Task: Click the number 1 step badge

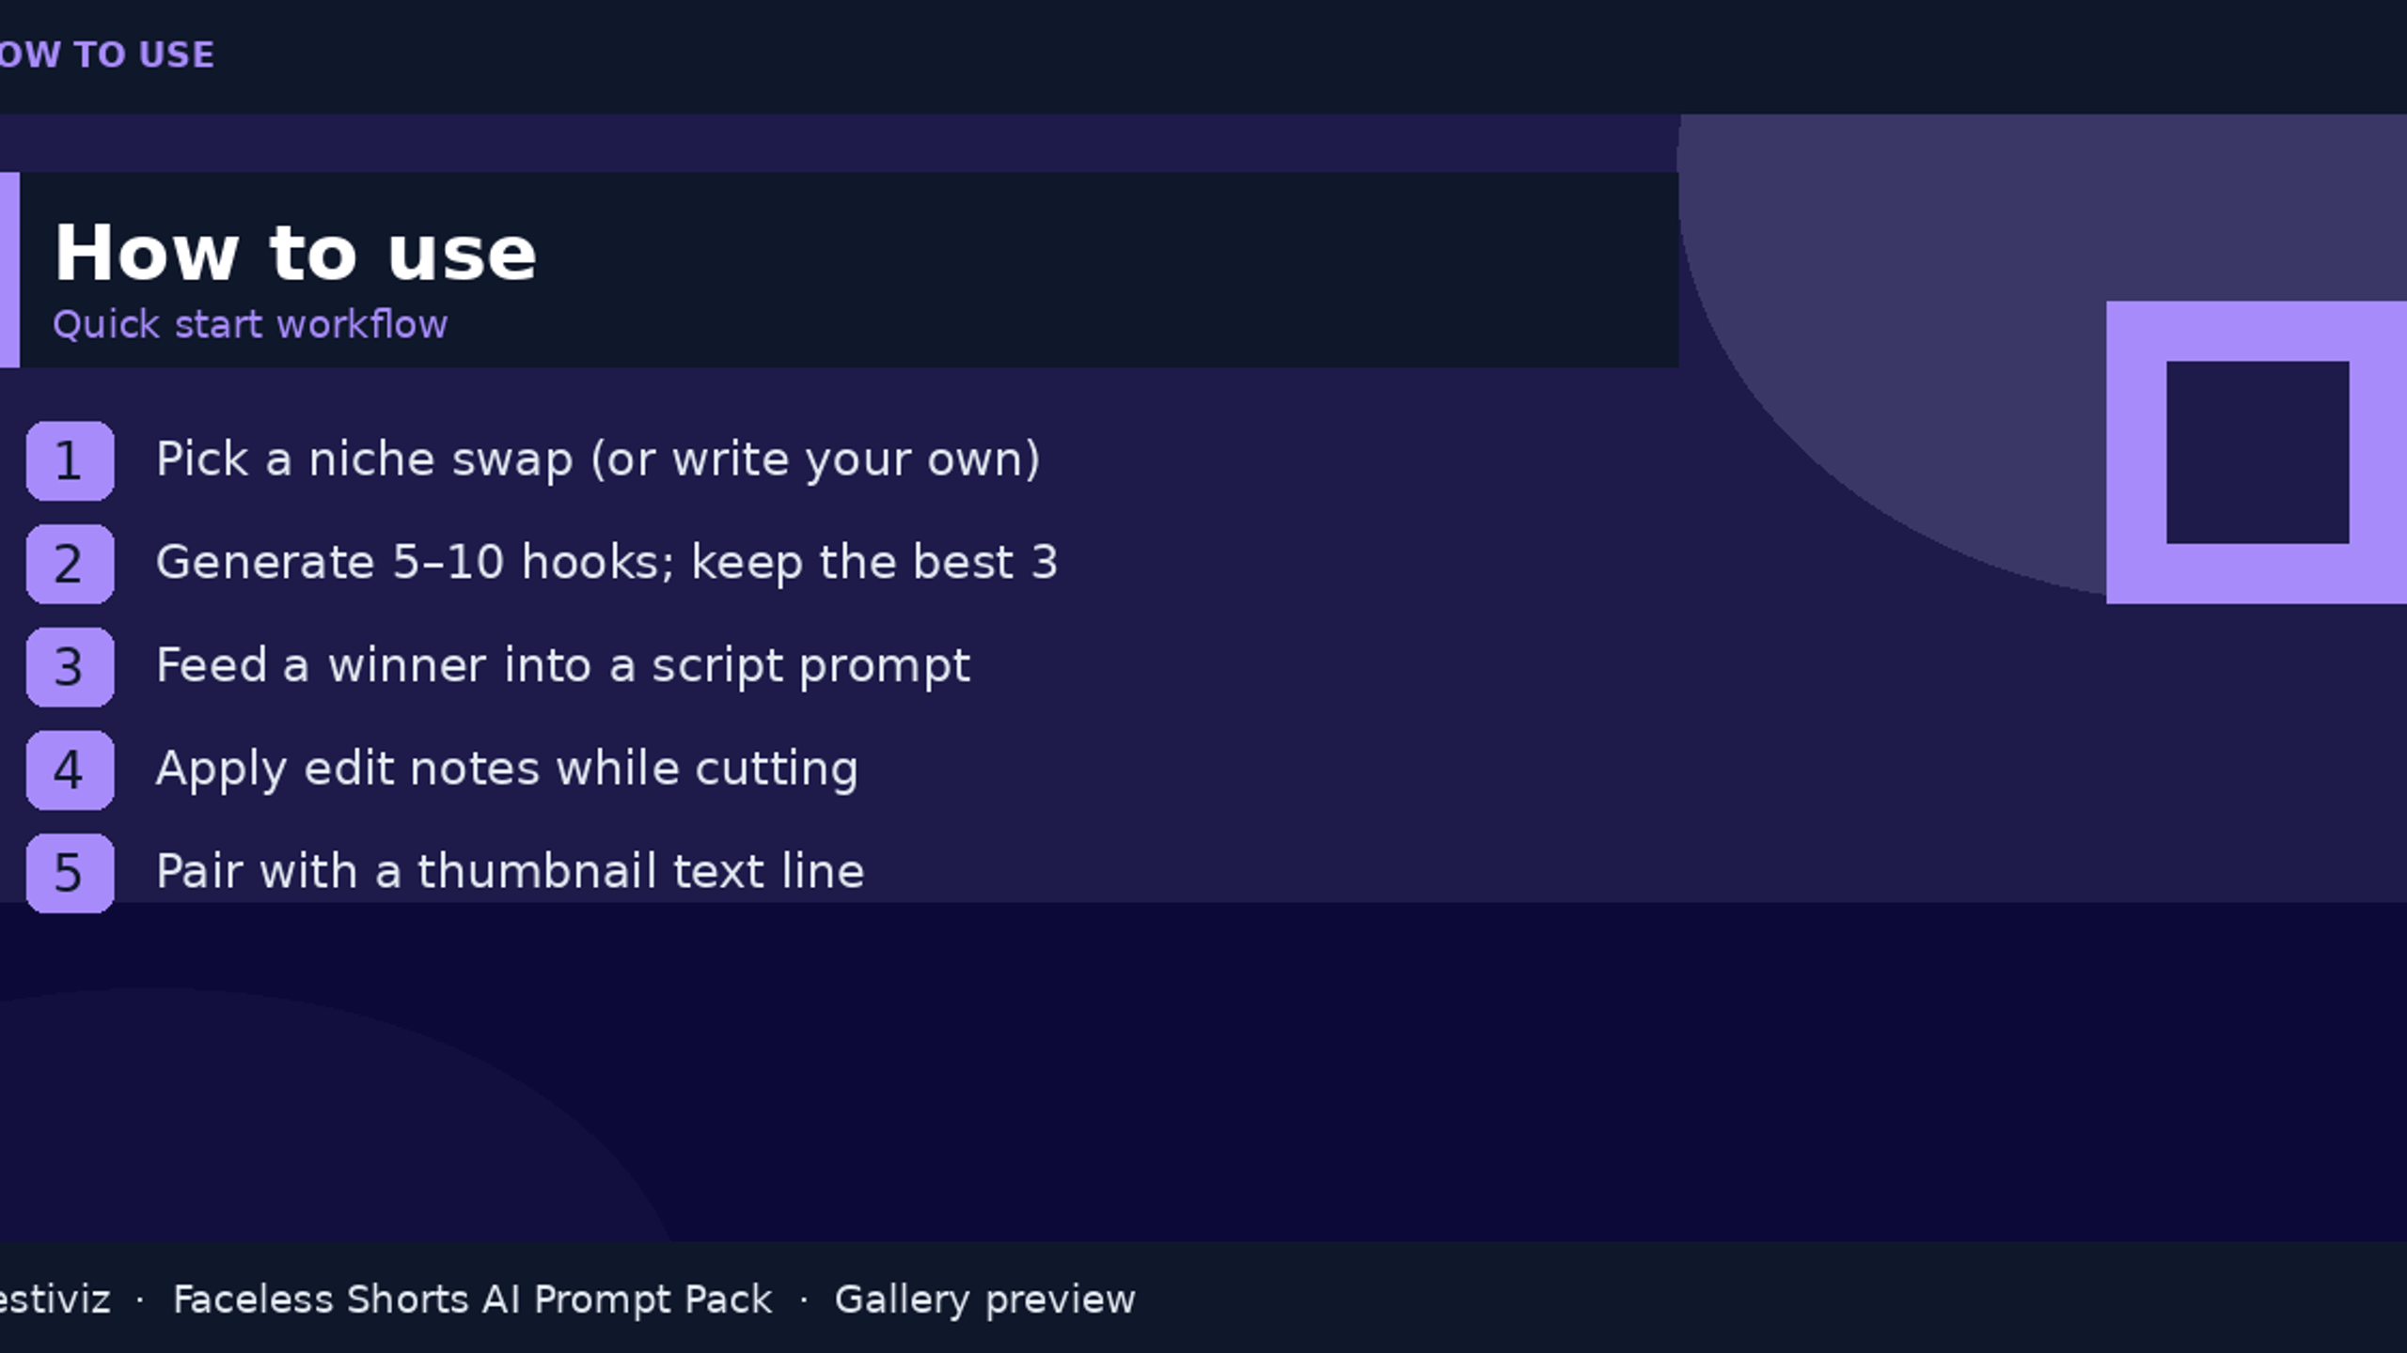Action: pyautogui.click(x=70, y=460)
